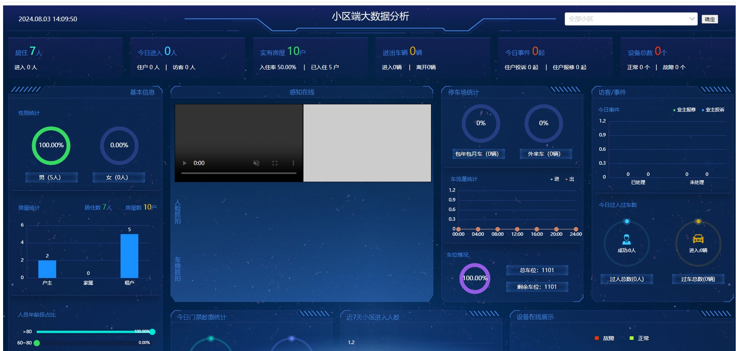The height and width of the screenshot is (351, 736).
Task: Click the 08:00 point on traffic chart
Action: [x=497, y=229]
